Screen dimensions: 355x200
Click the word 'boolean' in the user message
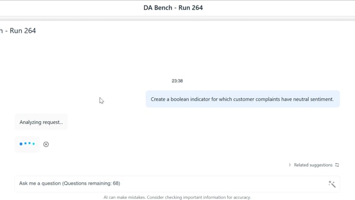tap(180, 99)
